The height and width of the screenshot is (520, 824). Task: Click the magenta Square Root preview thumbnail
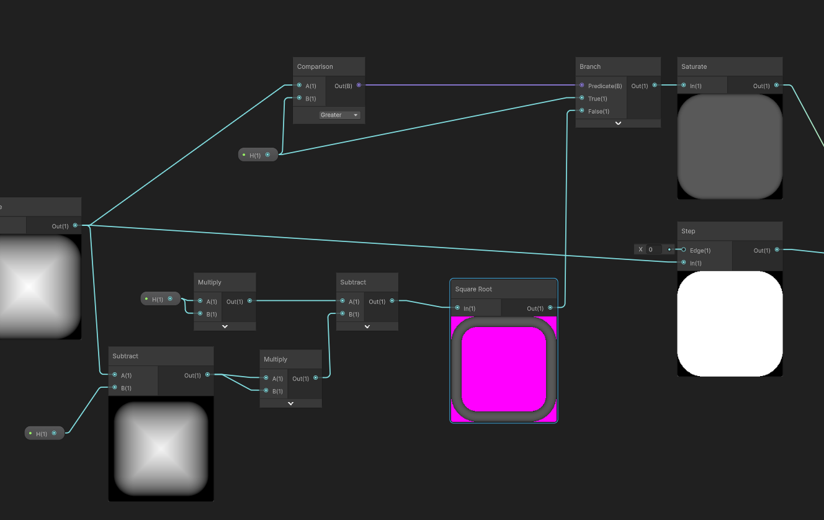[503, 369]
